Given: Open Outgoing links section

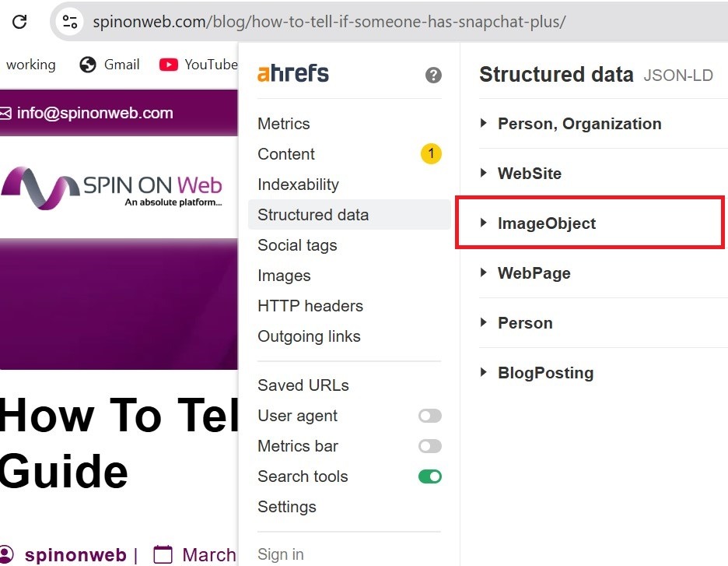Looking at the screenshot, I should tap(309, 336).
